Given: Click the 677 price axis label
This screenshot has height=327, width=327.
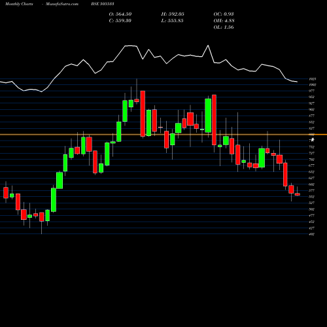Looking at the screenshot, I should 312,165.
